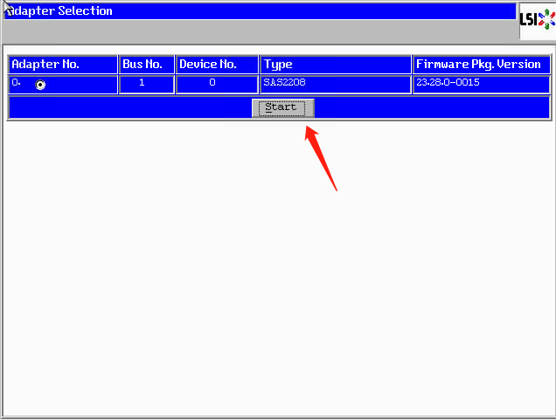This screenshot has width=556, height=420.
Task: Click the Start button
Action: 282,108
